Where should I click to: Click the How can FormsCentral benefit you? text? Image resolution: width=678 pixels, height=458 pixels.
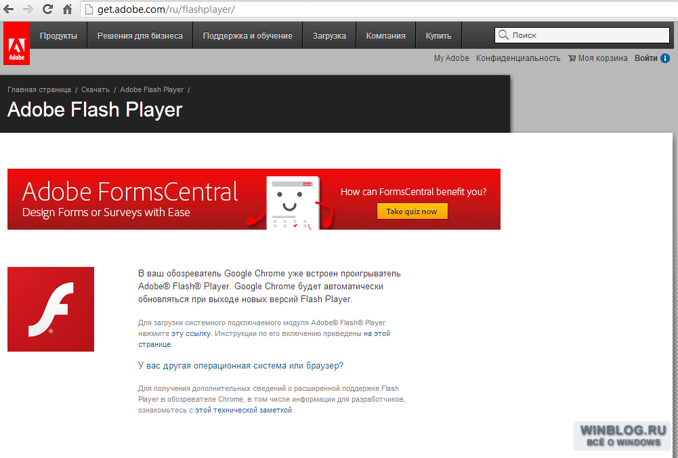click(x=413, y=192)
